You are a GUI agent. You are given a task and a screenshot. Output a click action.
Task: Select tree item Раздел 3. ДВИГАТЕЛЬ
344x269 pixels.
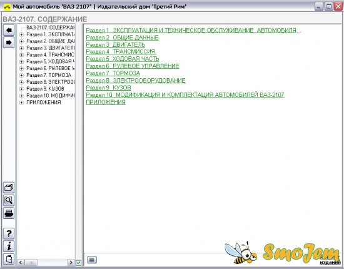(x=51, y=48)
